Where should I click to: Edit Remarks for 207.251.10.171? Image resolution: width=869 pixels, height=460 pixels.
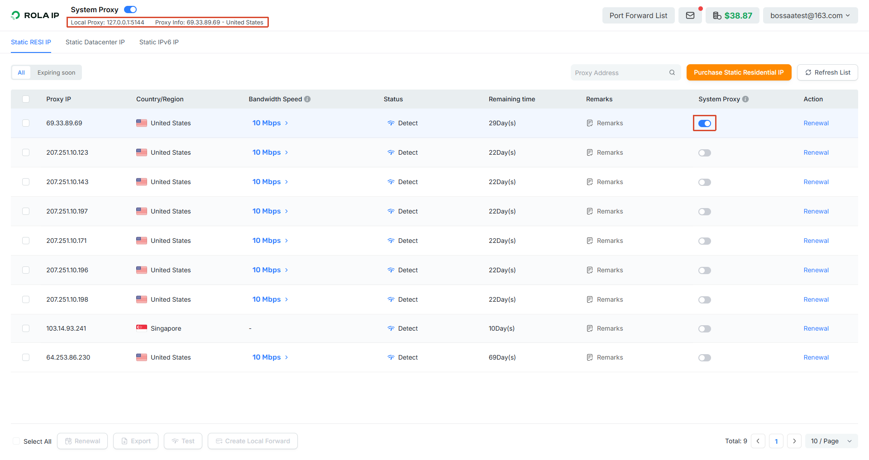point(605,241)
